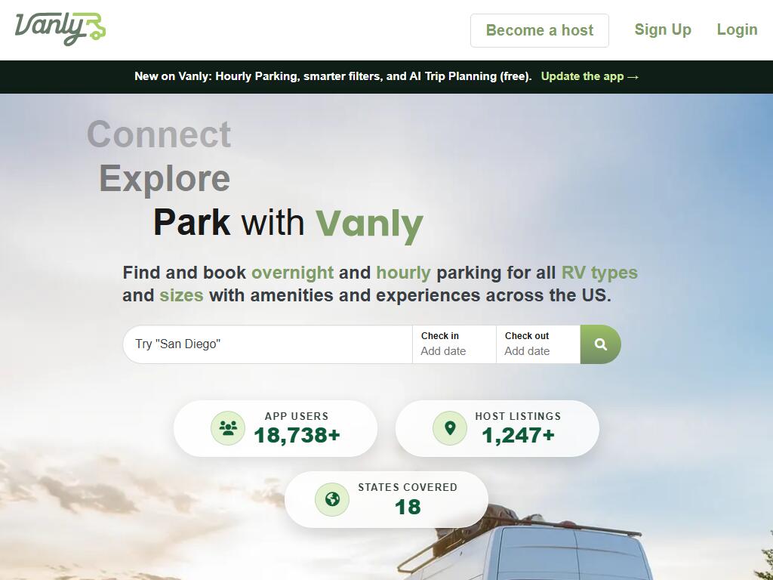Click the Update the app link
This screenshot has height=580, width=773.
[x=590, y=76]
